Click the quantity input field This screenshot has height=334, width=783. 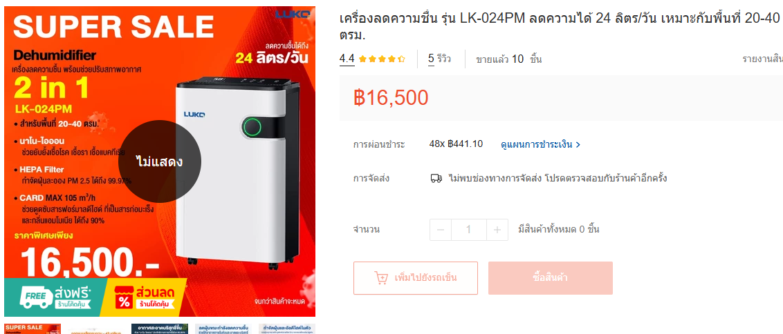tap(468, 230)
